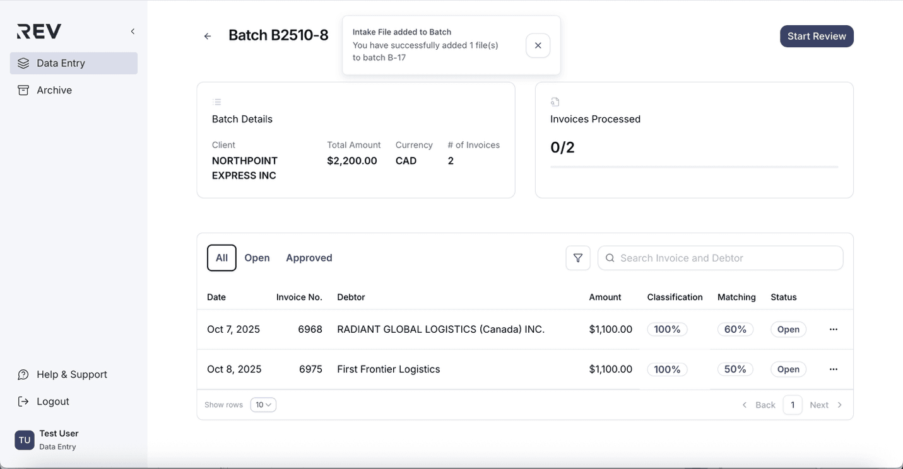Go Back to previous invoice page
This screenshot has height=469, width=903.
tap(759, 405)
